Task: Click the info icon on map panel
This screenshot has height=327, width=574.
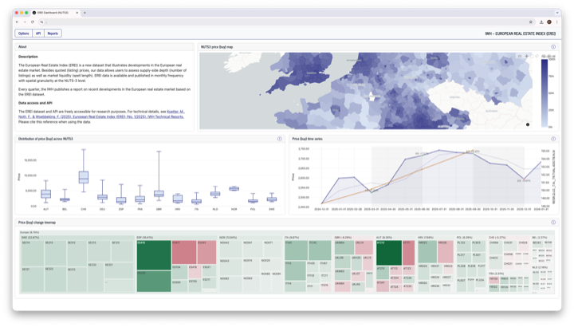Action: tap(553, 47)
